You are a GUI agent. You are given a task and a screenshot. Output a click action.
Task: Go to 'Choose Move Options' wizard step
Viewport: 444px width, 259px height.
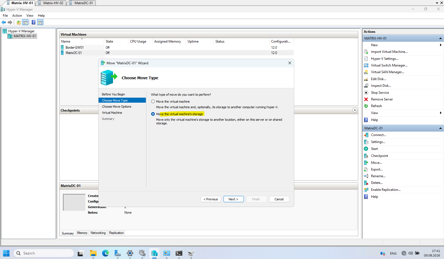tap(117, 107)
